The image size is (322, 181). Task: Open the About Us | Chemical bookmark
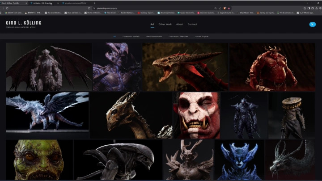[166, 13]
